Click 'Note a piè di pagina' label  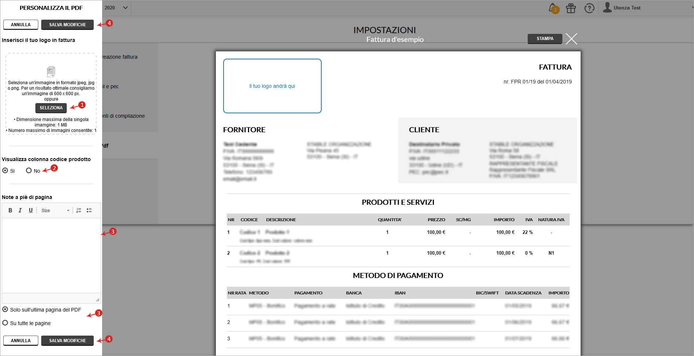point(27,197)
